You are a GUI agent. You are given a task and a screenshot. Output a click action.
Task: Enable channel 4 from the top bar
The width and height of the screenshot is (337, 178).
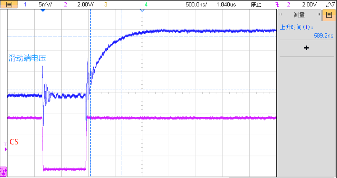146,4
